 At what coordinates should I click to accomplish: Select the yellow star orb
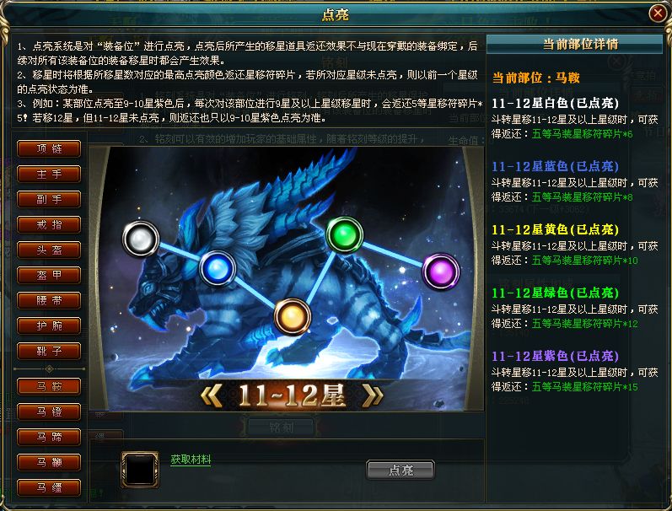click(292, 317)
